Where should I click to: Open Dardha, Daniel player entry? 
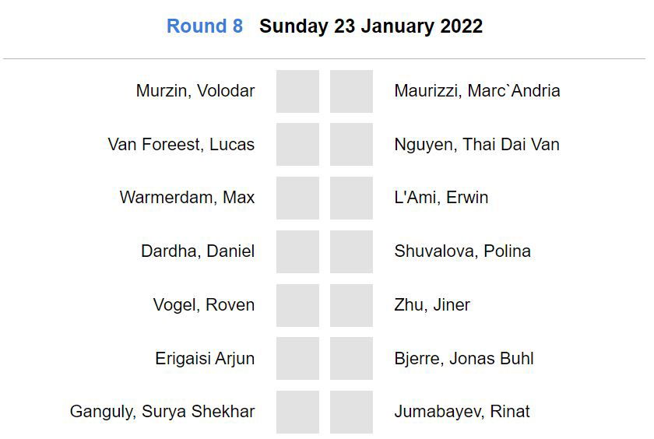pyautogui.click(x=198, y=251)
